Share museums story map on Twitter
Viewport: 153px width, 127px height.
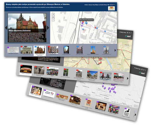[144, 70]
